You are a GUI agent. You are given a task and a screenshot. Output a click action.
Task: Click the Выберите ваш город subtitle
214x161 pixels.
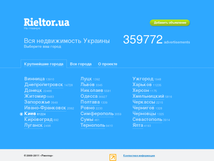click(42, 46)
